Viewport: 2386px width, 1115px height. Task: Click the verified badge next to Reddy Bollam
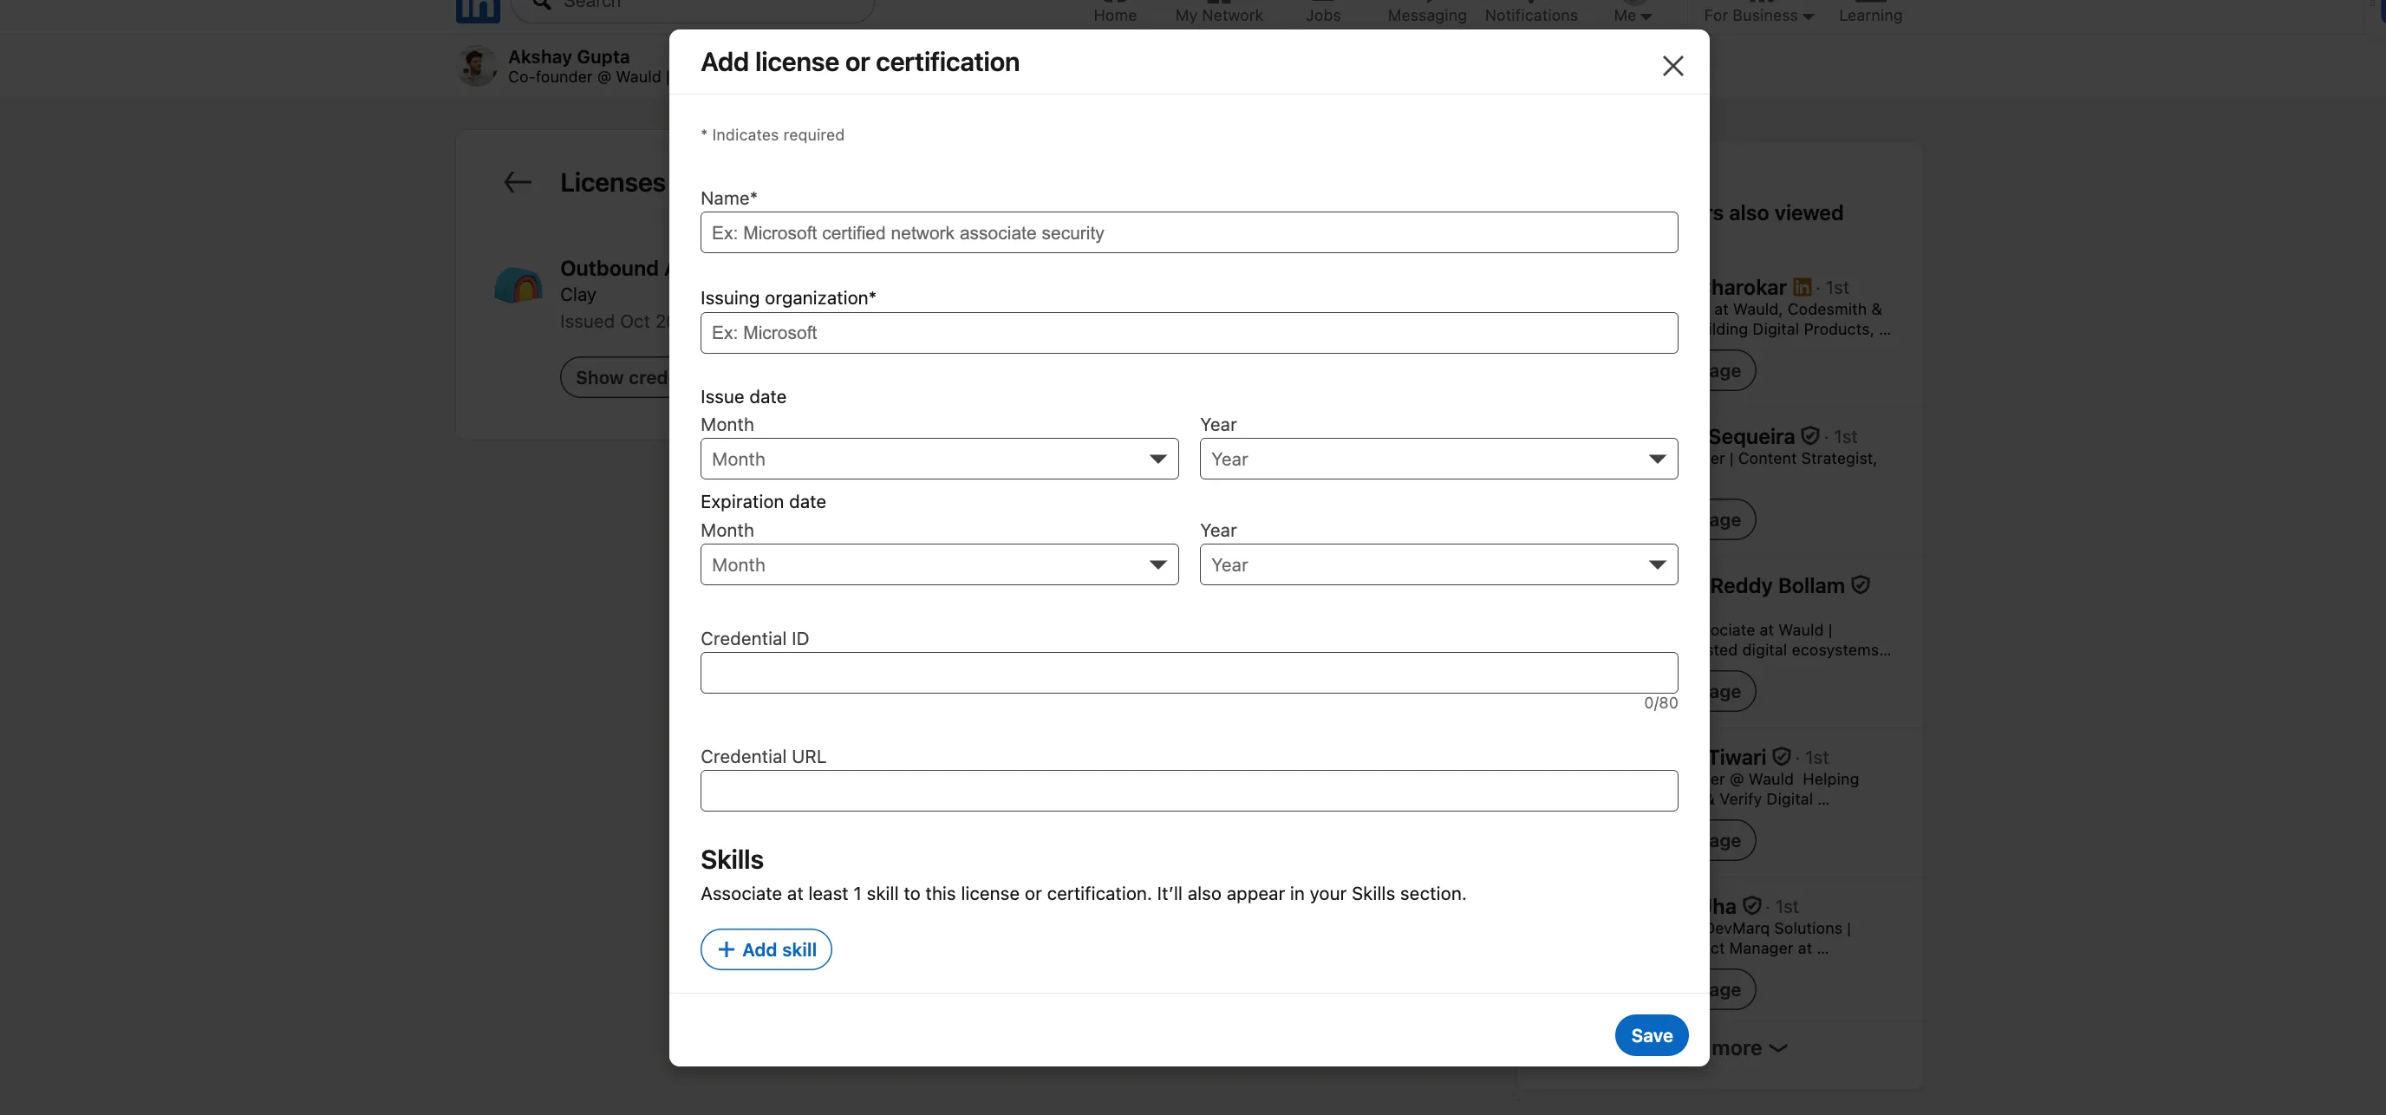pyautogui.click(x=1860, y=585)
